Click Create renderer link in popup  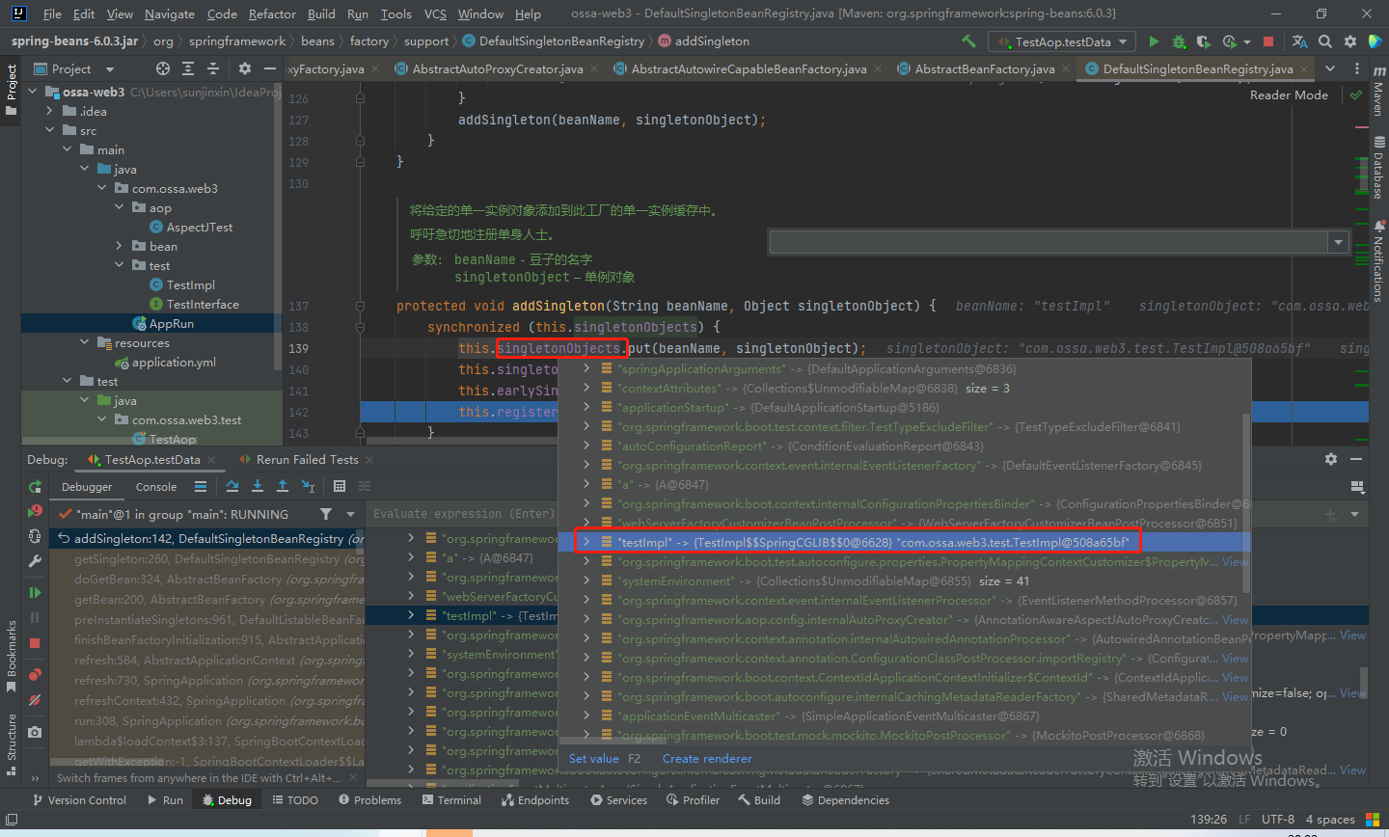point(707,759)
